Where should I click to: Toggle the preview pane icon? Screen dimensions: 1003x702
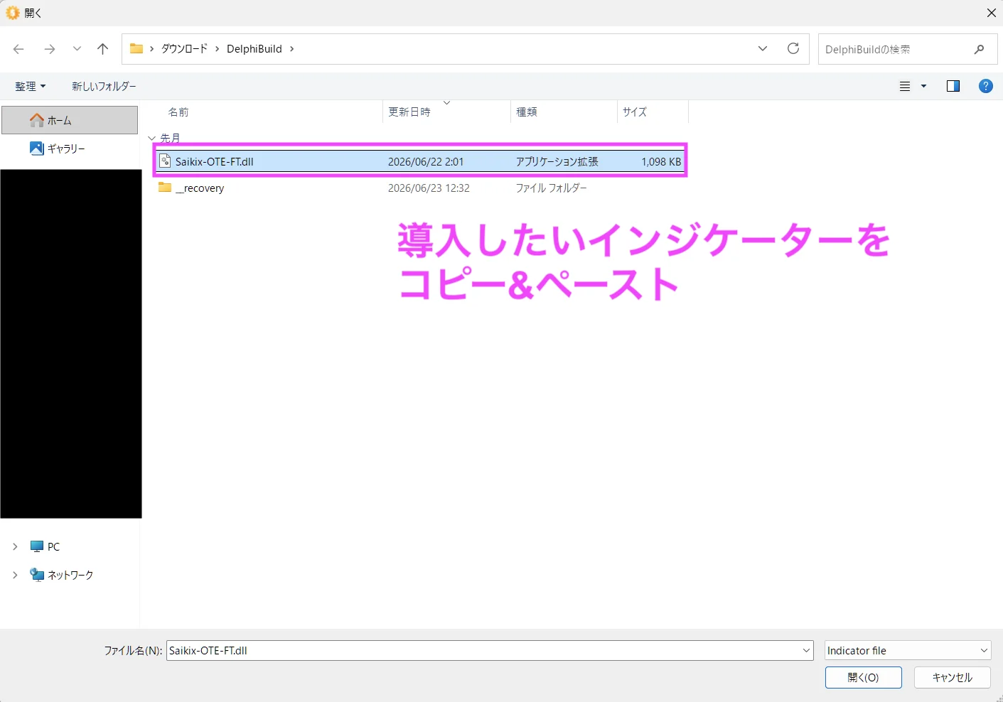(x=953, y=86)
